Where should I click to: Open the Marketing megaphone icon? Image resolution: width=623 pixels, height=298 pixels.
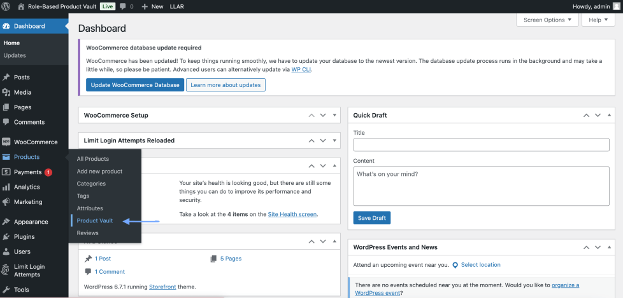pos(6,202)
